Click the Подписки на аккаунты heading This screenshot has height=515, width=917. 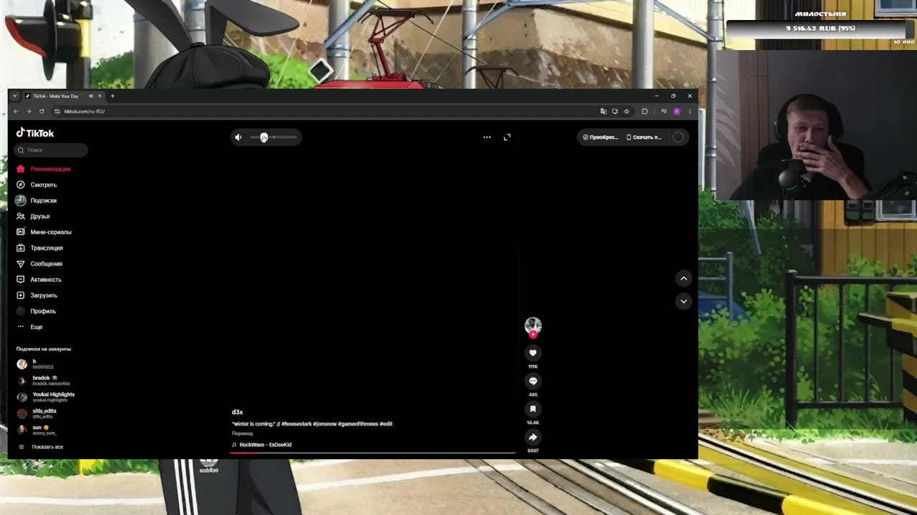(x=44, y=349)
